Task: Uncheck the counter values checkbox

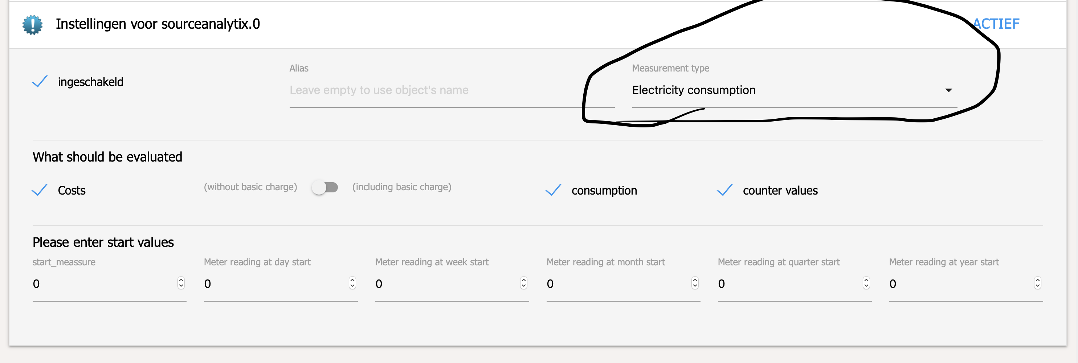Action: (x=724, y=190)
